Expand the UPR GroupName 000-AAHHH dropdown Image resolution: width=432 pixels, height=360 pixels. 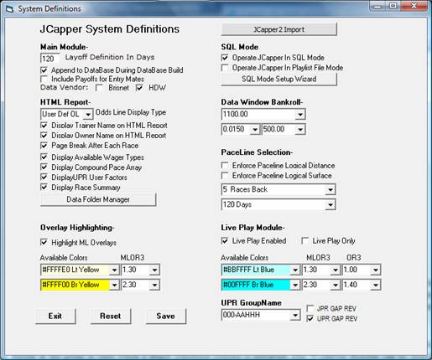tap(295, 315)
